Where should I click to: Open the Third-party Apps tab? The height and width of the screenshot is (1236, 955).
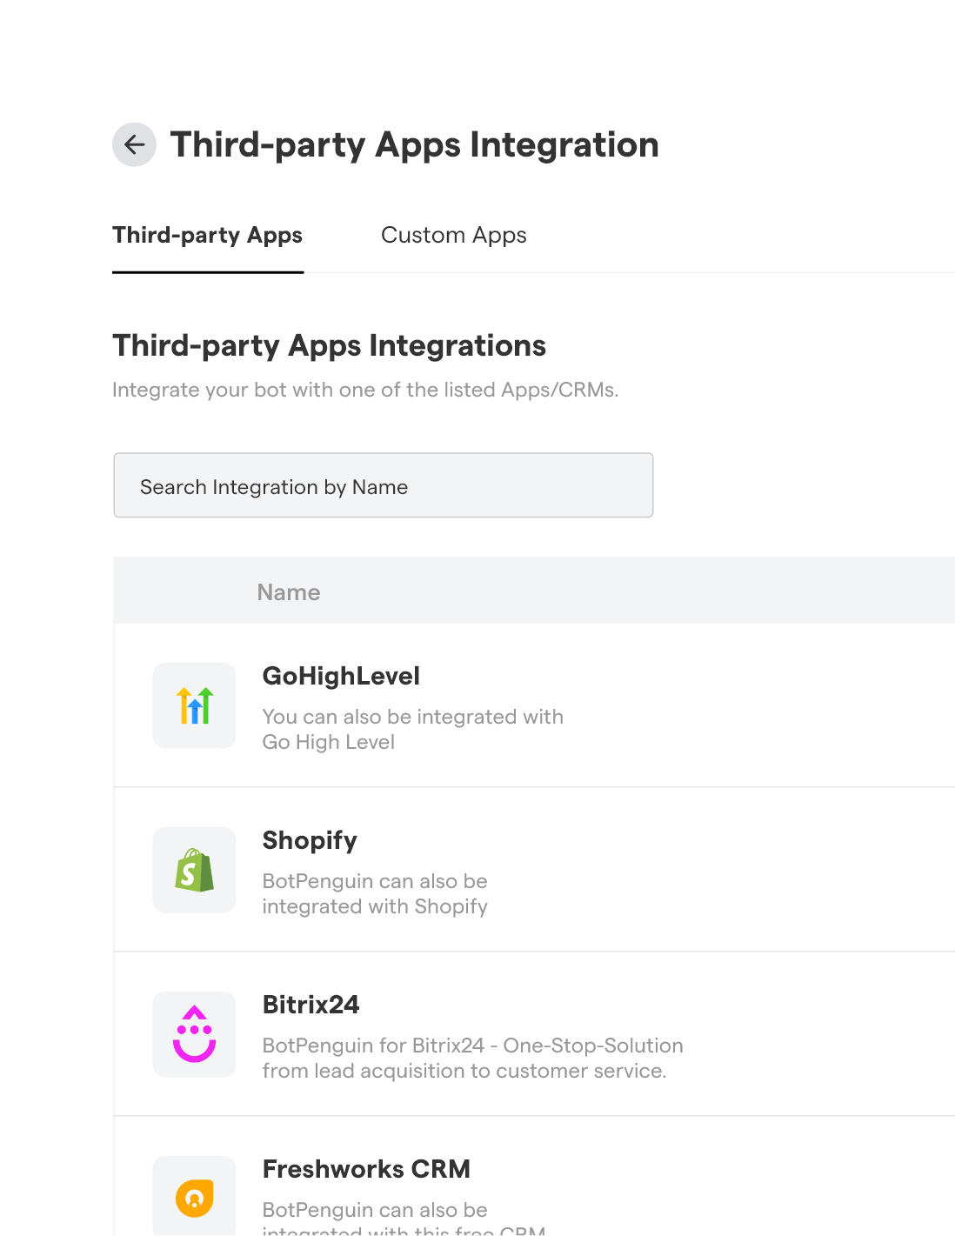point(207,236)
